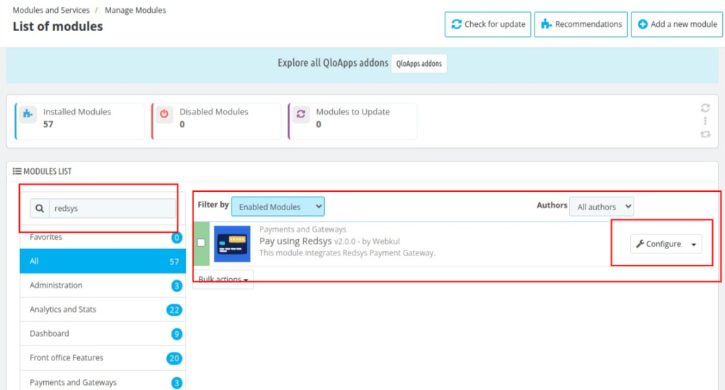Click the wrench icon in Configure
The width and height of the screenshot is (725, 390).
coord(640,243)
